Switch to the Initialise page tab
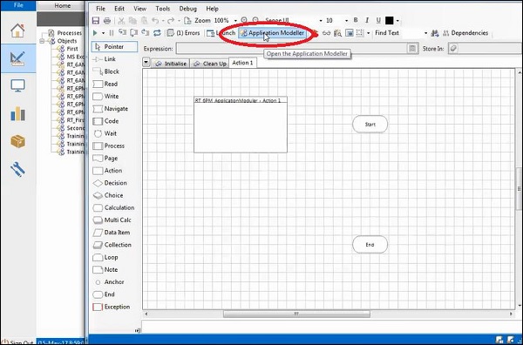The image size is (523, 345). 171,64
